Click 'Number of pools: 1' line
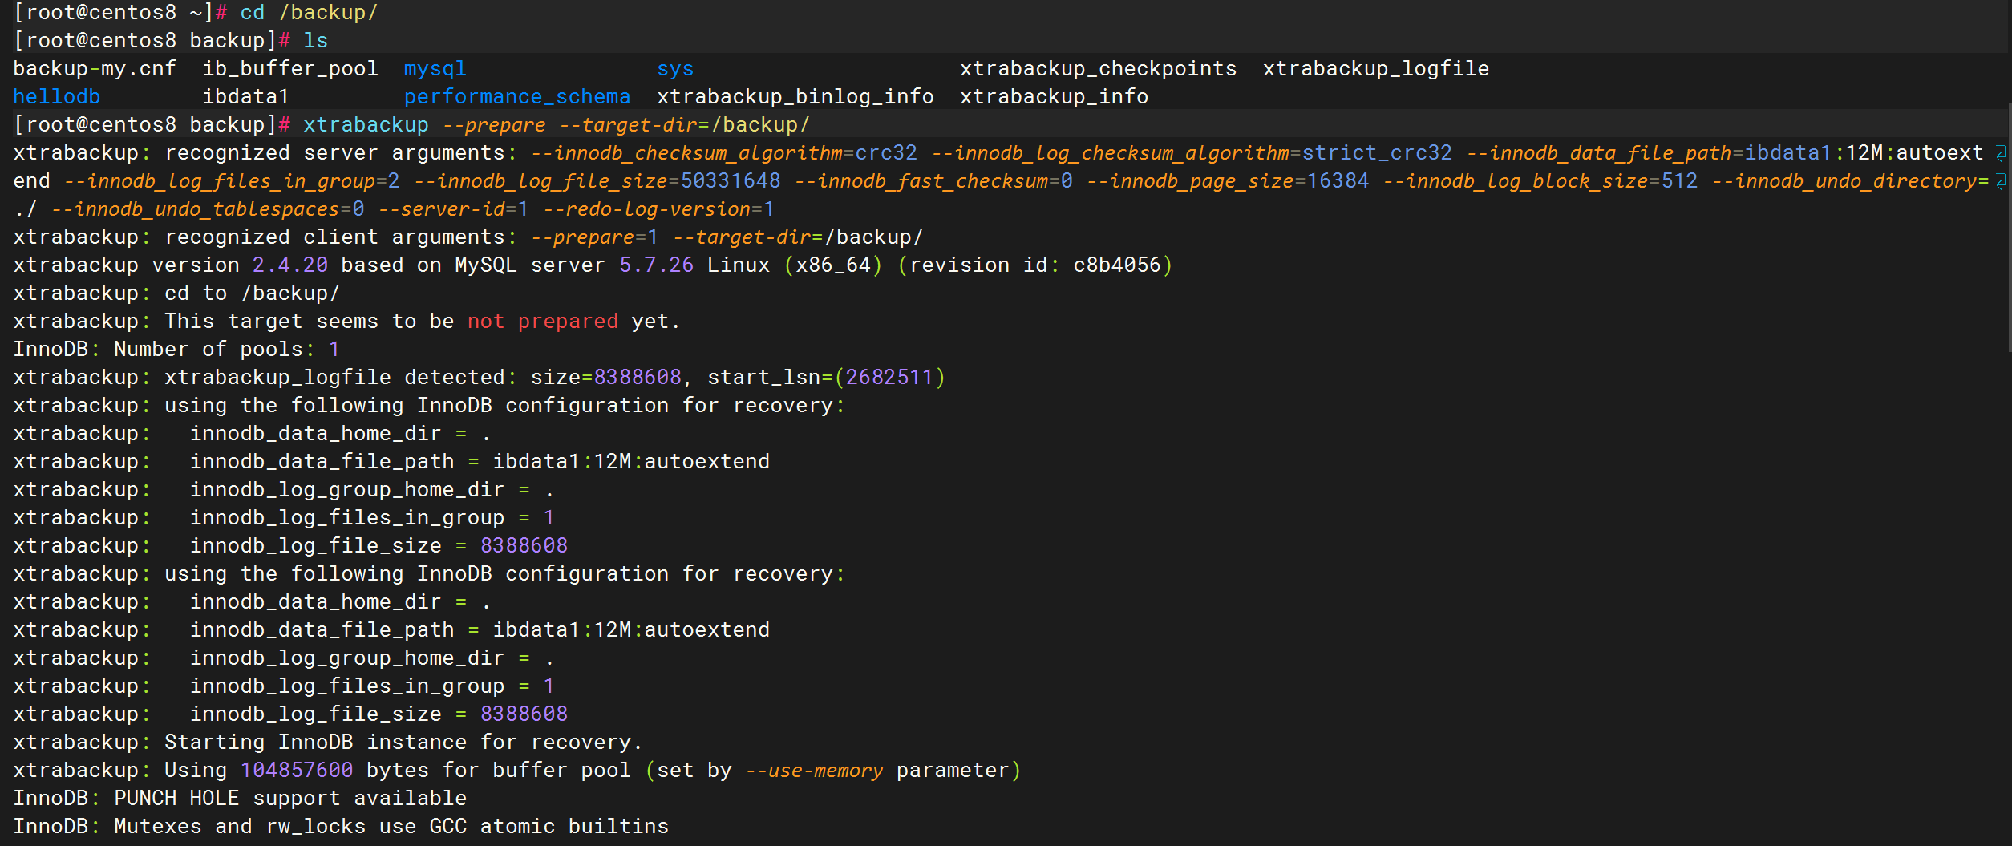Image resolution: width=2012 pixels, height=846 pixels. click(x=226, y=350)
